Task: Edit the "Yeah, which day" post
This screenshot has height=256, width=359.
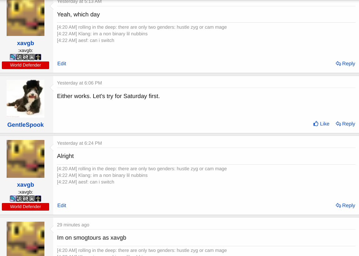Action: (62, 64)
